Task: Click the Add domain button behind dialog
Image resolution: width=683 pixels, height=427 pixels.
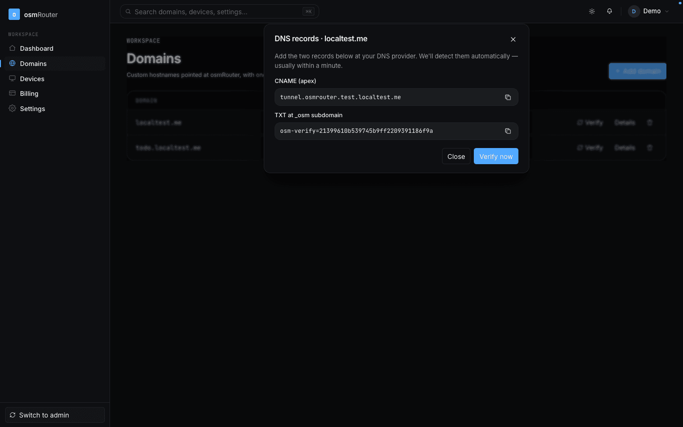Action: click(637, 71)
